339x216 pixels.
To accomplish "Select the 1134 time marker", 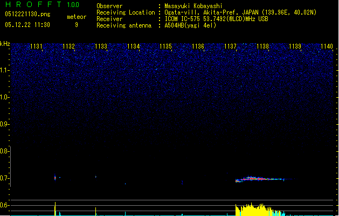I will pyautogui.click(x=133, y=47).
